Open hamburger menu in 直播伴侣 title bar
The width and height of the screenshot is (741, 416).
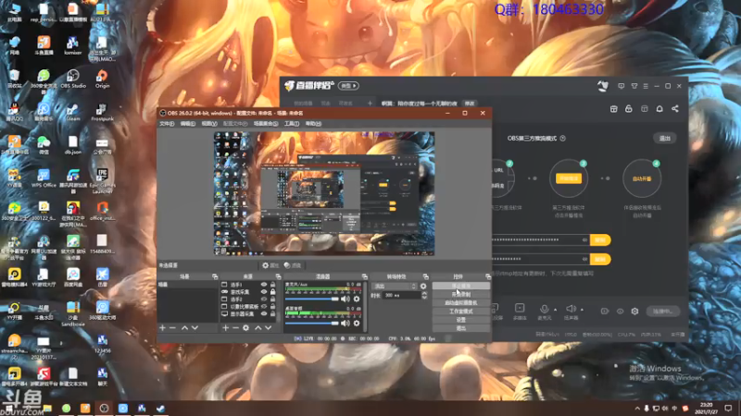(646, 86)
